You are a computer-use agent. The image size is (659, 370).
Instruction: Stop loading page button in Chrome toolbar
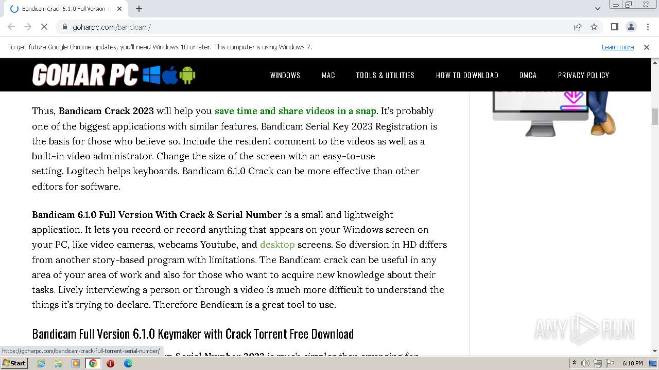[44, 27]
